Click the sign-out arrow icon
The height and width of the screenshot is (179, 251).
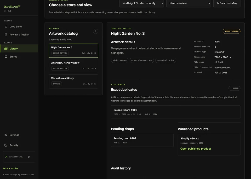tap(29, 157)
